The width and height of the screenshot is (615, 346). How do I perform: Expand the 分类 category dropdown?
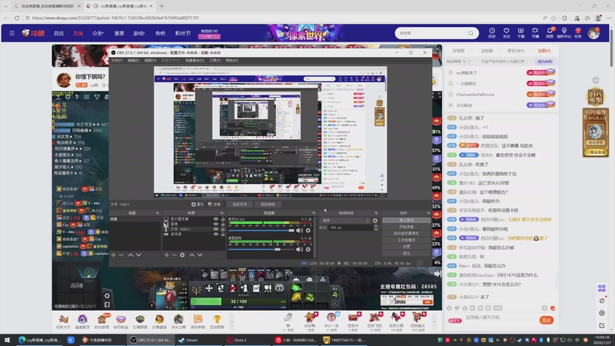pyautogui.click(x=98, y=33)
